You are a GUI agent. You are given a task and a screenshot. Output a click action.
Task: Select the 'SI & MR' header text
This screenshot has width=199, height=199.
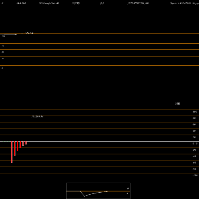[21, 3]
